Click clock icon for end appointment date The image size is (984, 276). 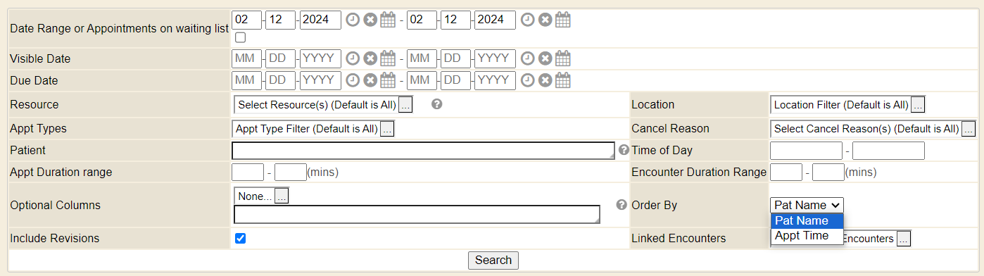528,20
